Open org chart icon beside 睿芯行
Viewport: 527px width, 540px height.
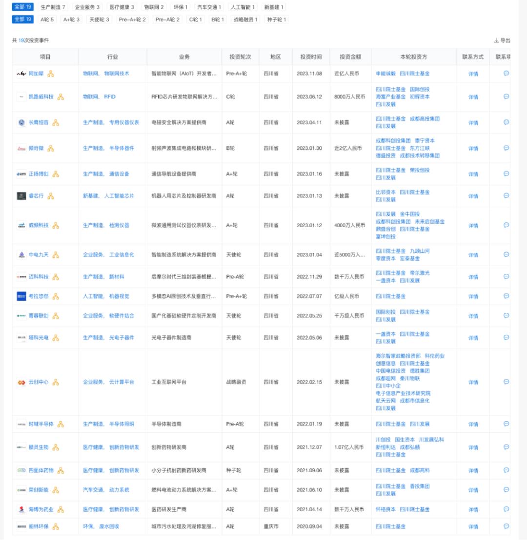coord(51,196)
